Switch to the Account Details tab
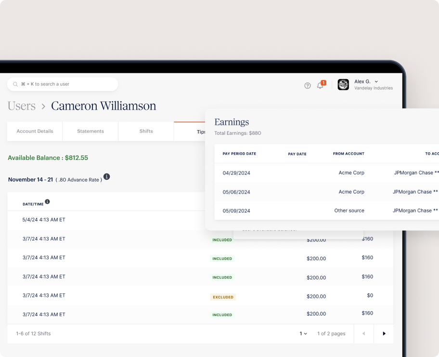The width and height of the screenshot is (439, 357). [x=35, y=131]
